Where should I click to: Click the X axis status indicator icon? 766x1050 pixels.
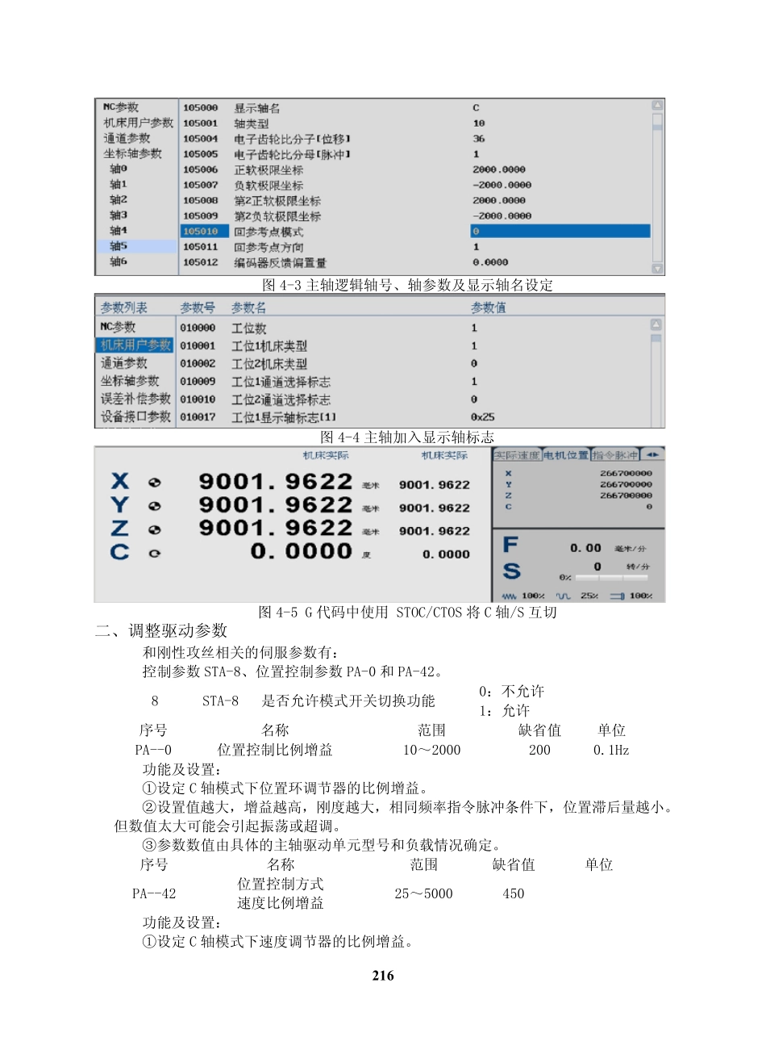pos(155,483)
